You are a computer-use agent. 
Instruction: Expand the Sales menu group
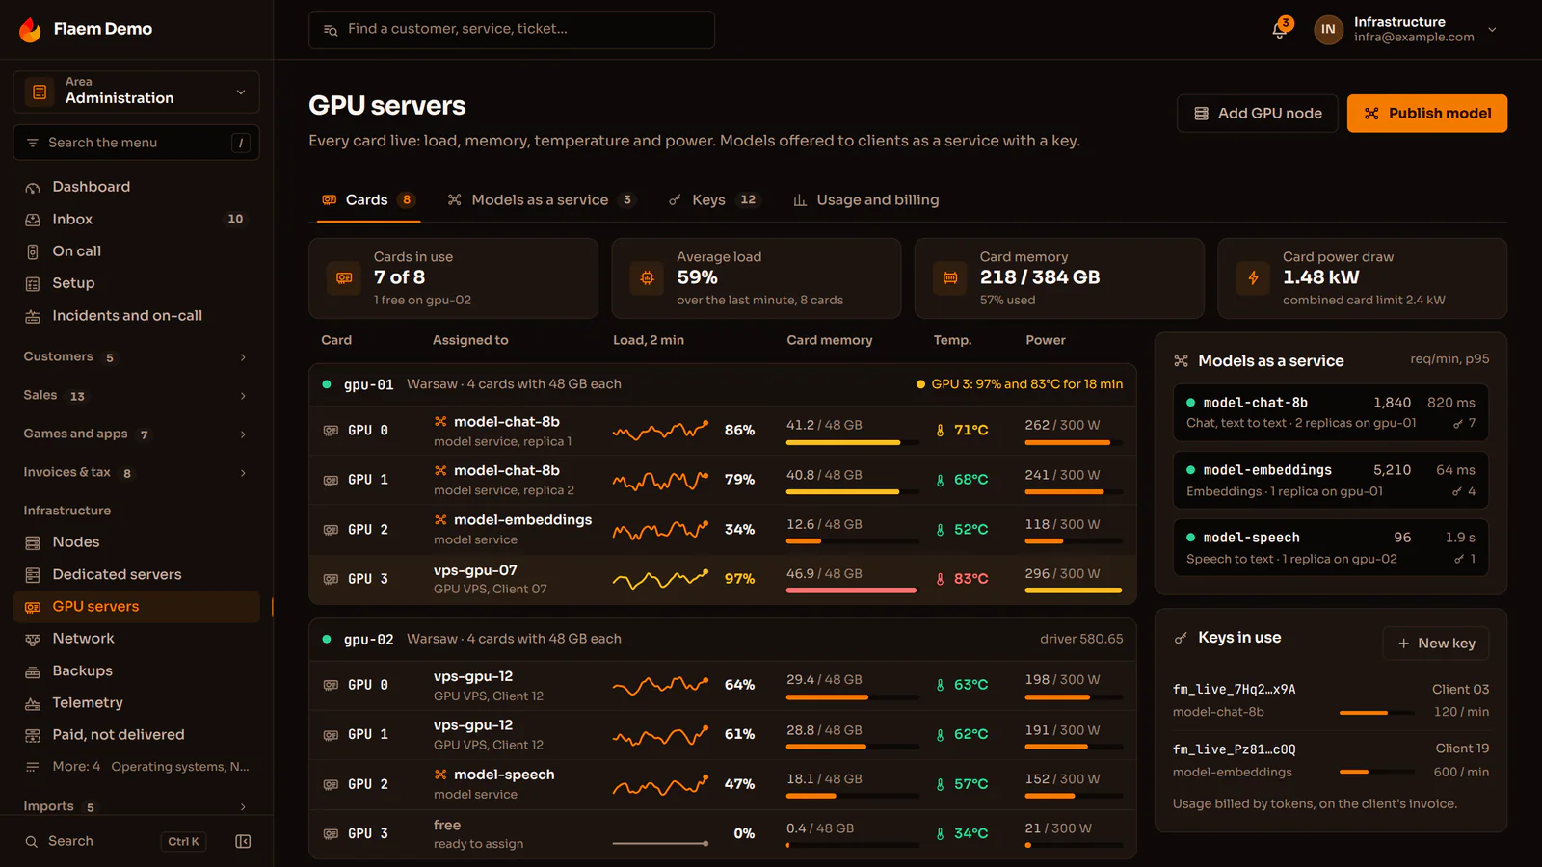[x=135, y=396]
